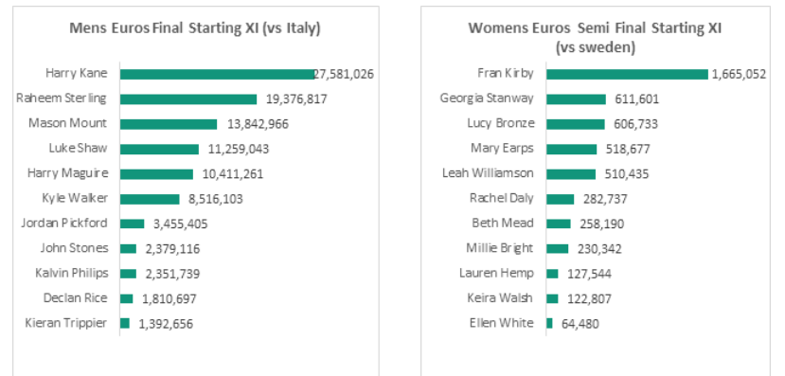Select the Rachel Daly bar
The width and height of the screenshot is (785, 376).
coord(561,199)
